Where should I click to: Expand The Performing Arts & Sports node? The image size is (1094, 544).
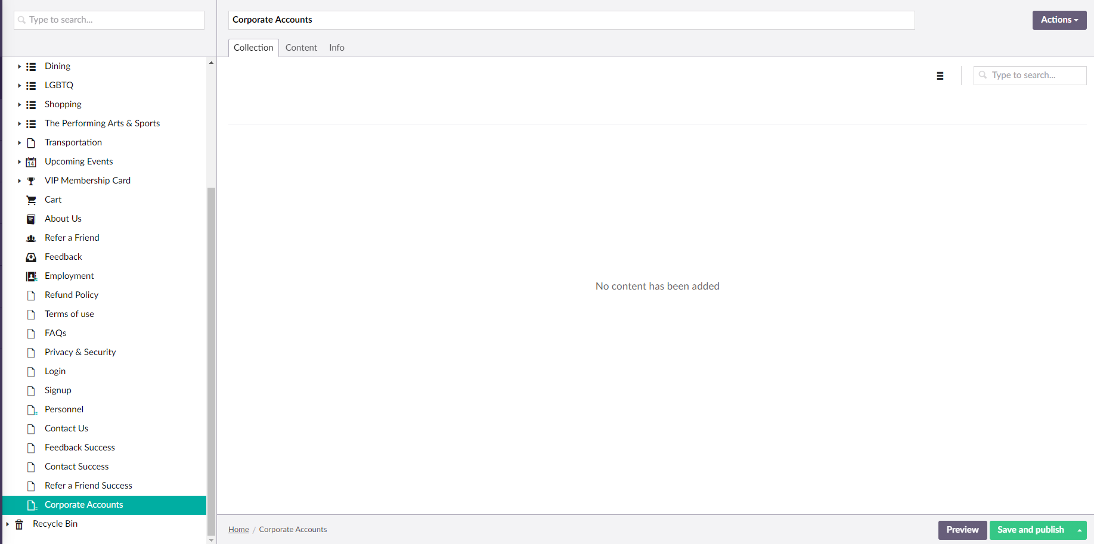point(19,124)
